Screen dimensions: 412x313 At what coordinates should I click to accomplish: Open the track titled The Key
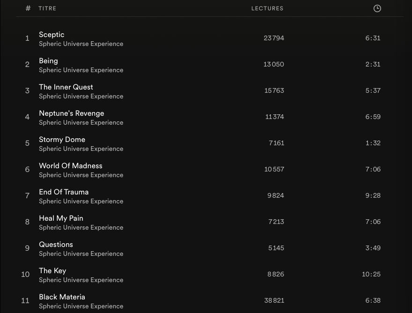pos(52,271)
